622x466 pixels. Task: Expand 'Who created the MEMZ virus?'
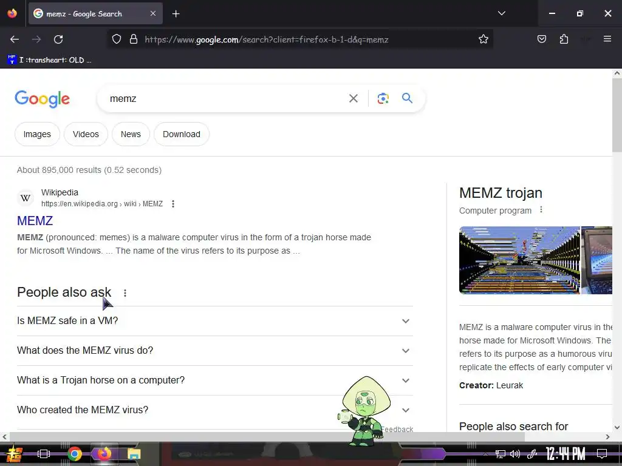pyautogui.click(x=215, y=410)
